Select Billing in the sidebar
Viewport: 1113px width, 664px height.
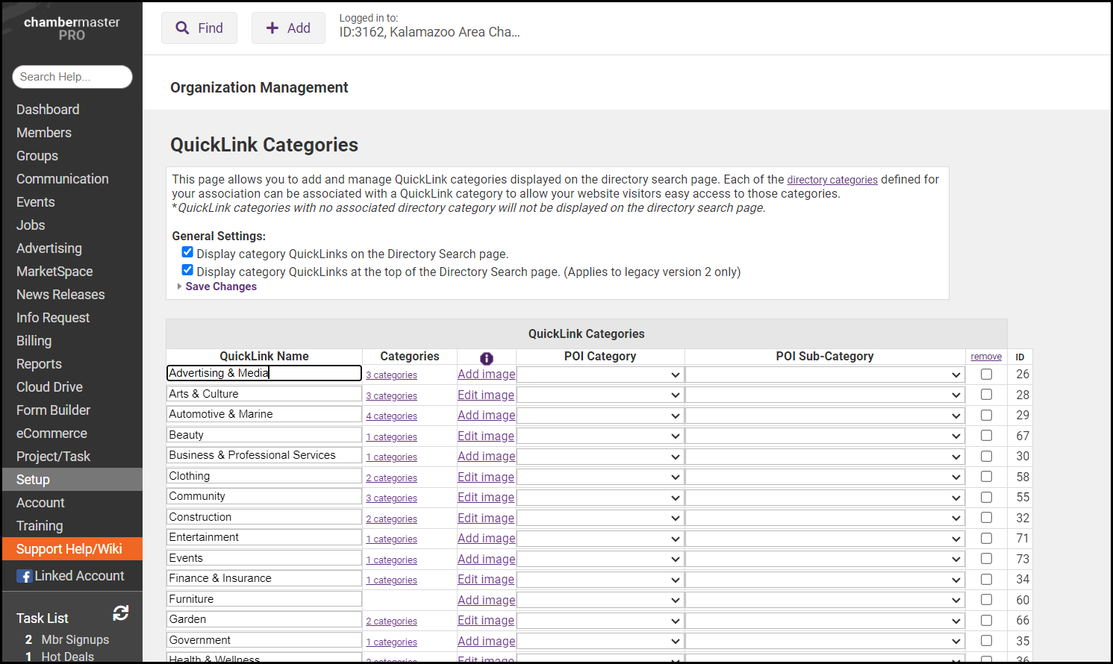point(34,341)
